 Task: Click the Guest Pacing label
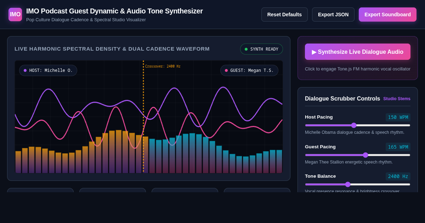[x=320, y=147]
